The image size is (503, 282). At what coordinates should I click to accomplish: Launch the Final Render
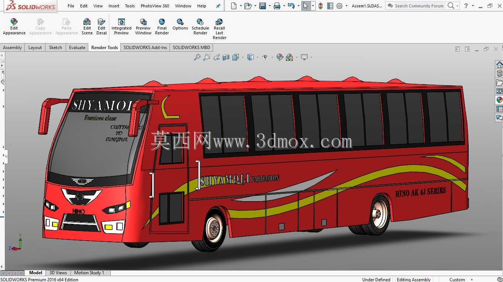[162, 27]
